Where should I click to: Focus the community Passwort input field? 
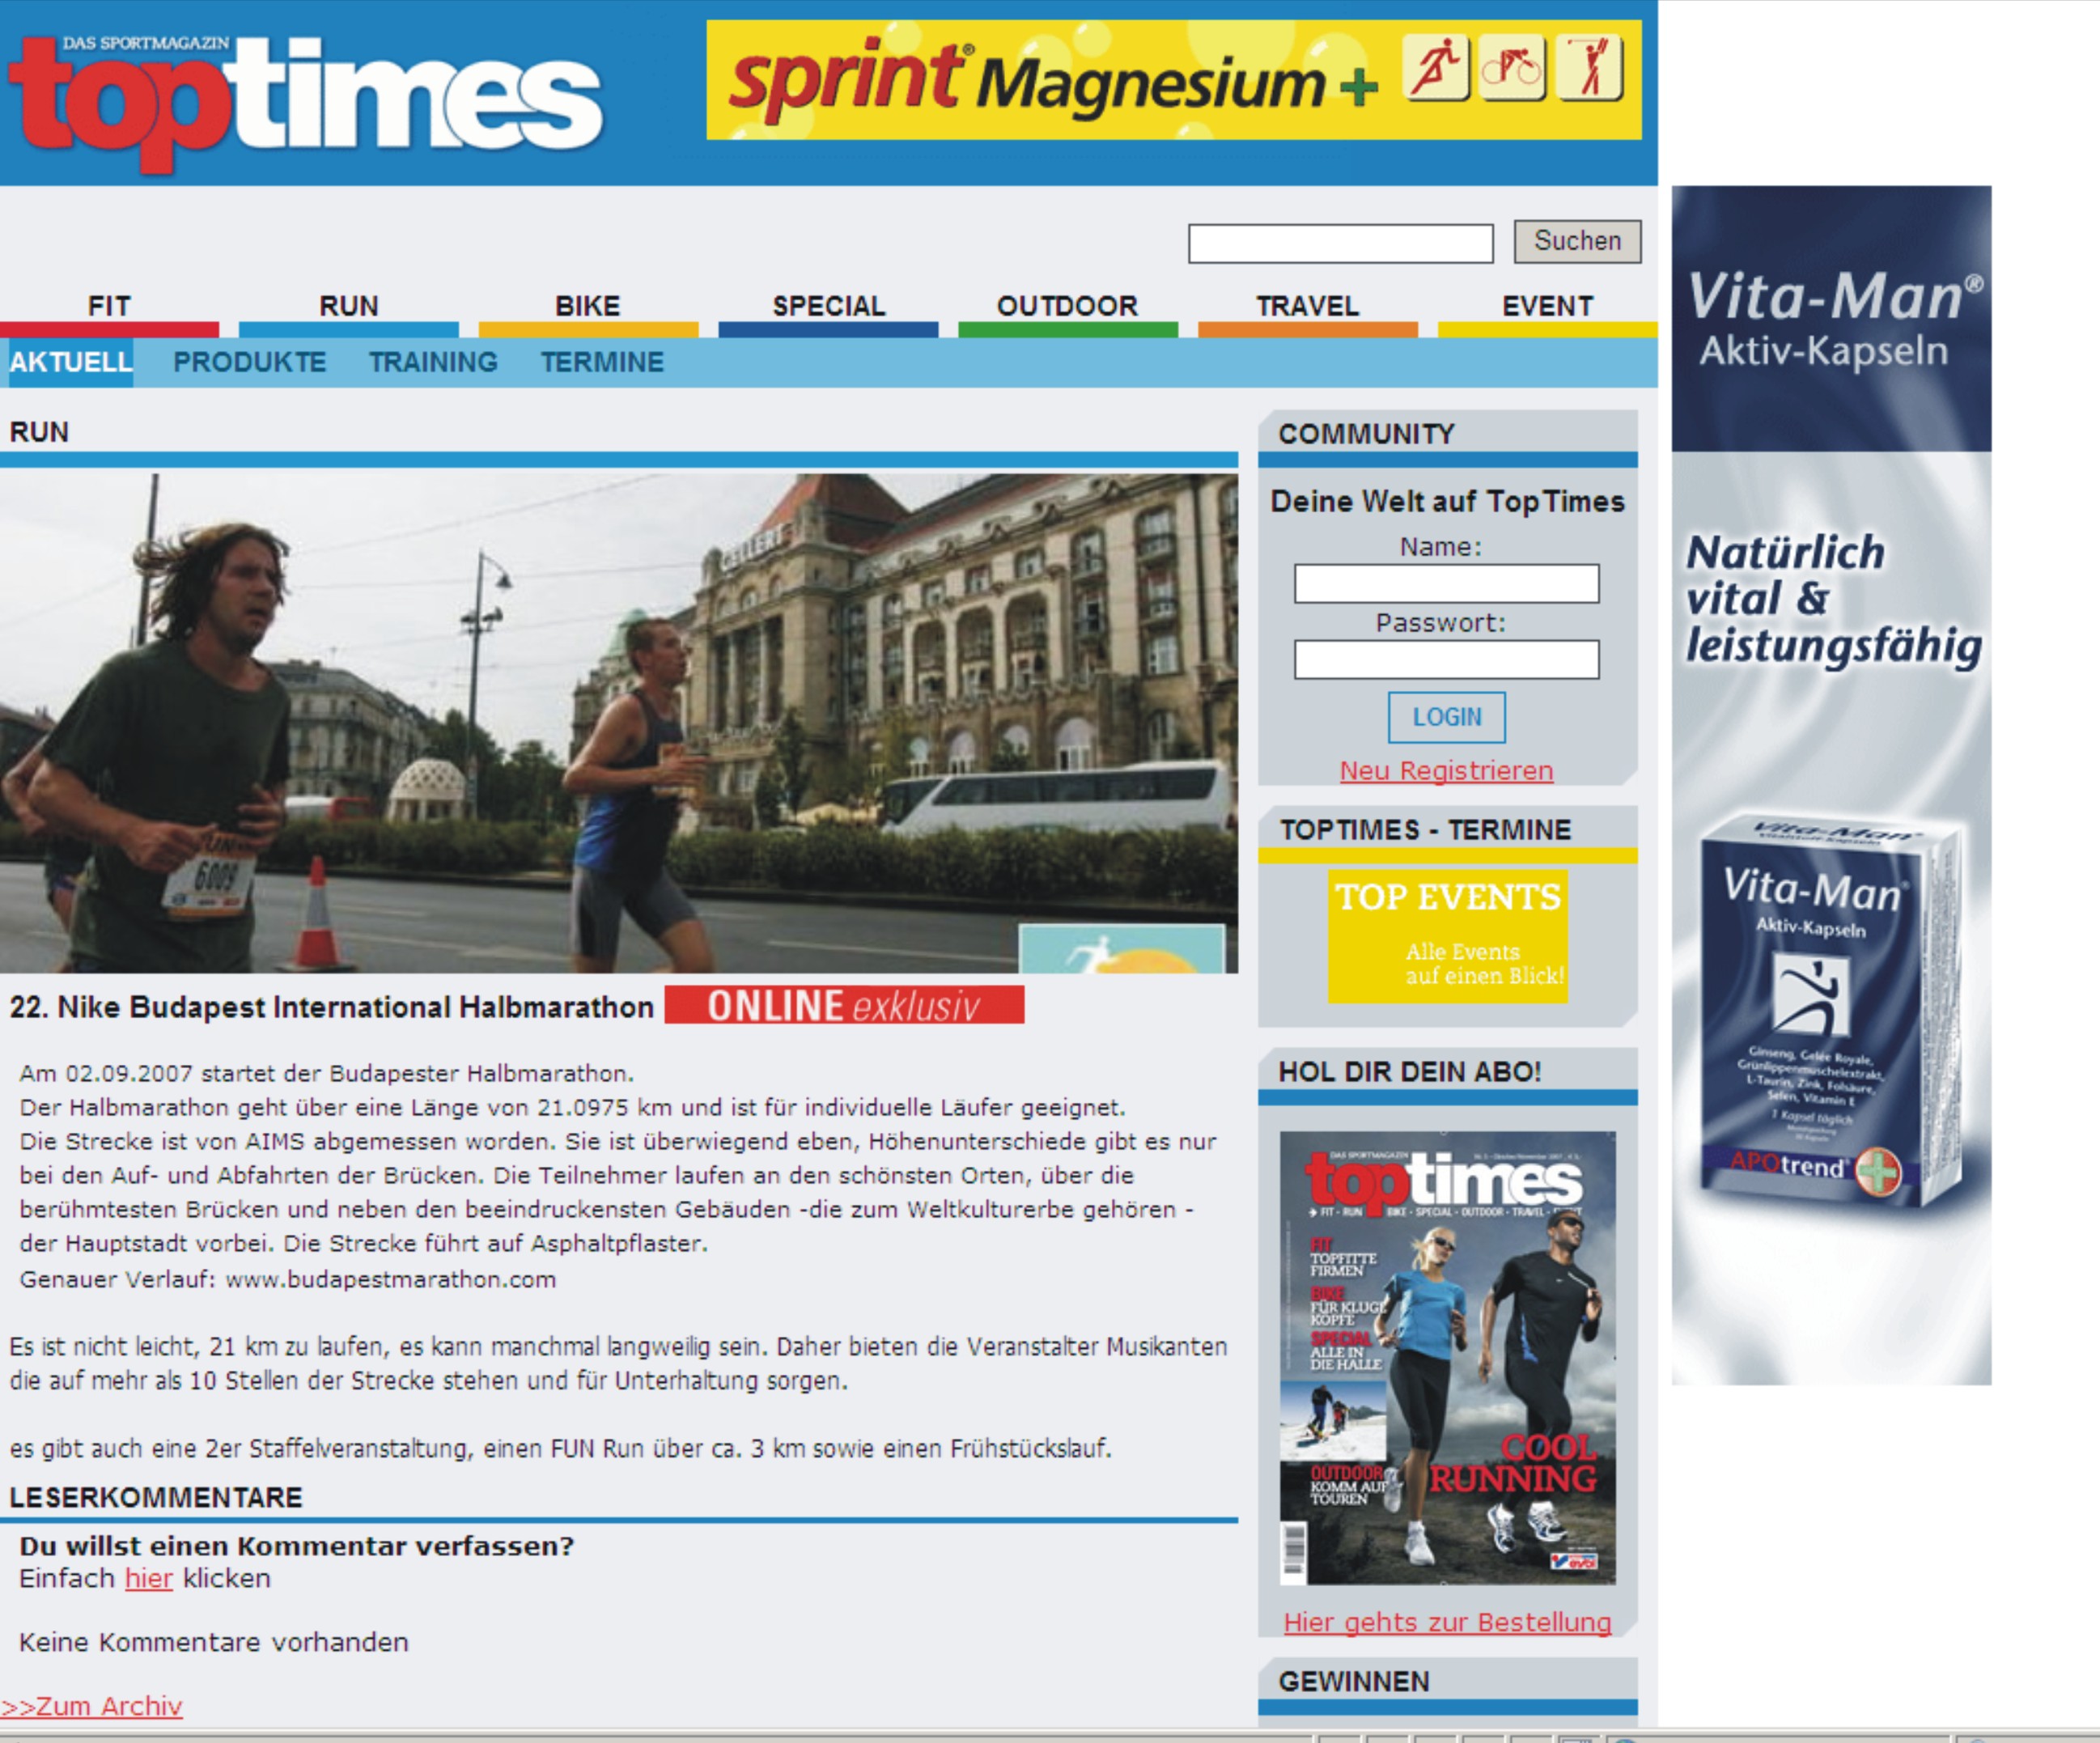click(1447, 660)
